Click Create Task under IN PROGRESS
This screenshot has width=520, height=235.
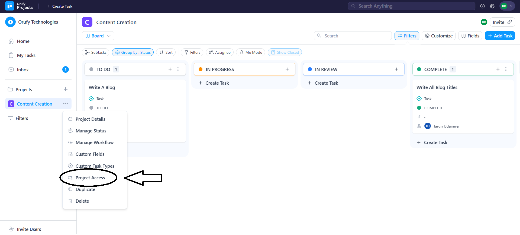tap(214, 83)
